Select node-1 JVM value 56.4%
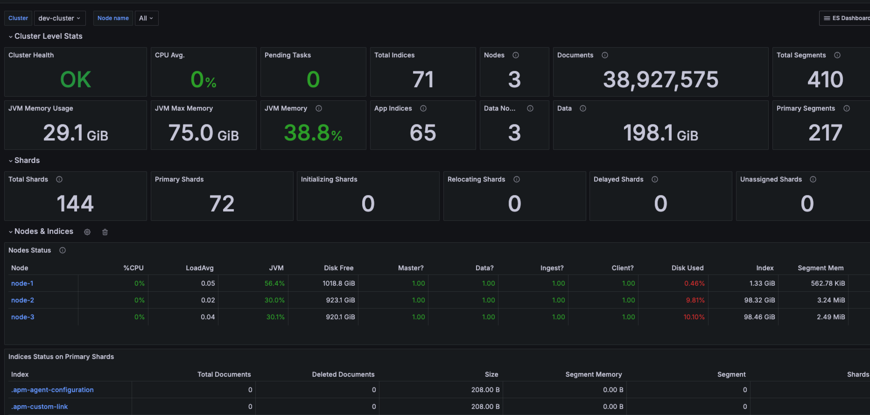The width and height of the screenshot is (870, 415). point(274,283)
